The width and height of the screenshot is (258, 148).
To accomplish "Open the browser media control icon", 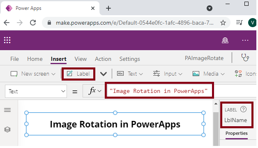I will 239,23.
